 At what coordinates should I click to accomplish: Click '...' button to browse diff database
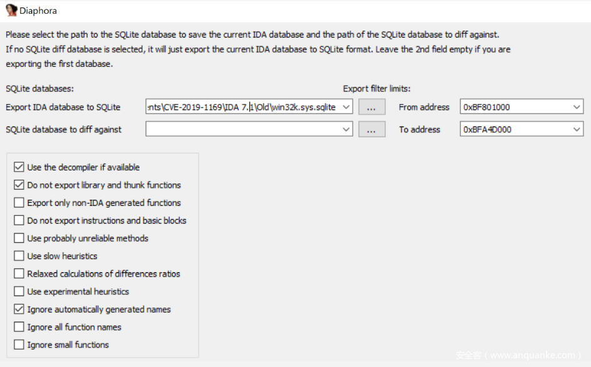coord(371,130)
